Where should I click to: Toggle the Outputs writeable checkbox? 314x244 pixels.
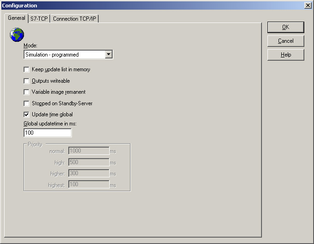coord(27,81)
